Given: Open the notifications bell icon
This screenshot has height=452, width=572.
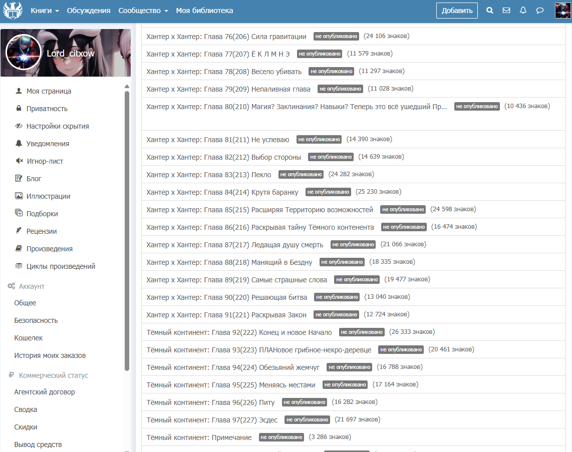Looking at the screenshot, I should [523, 10].
